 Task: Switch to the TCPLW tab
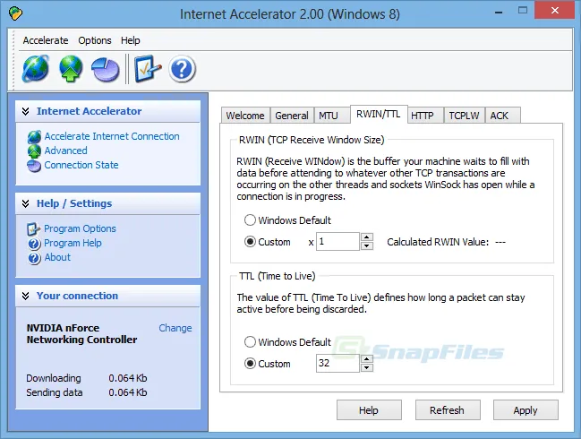465,116
